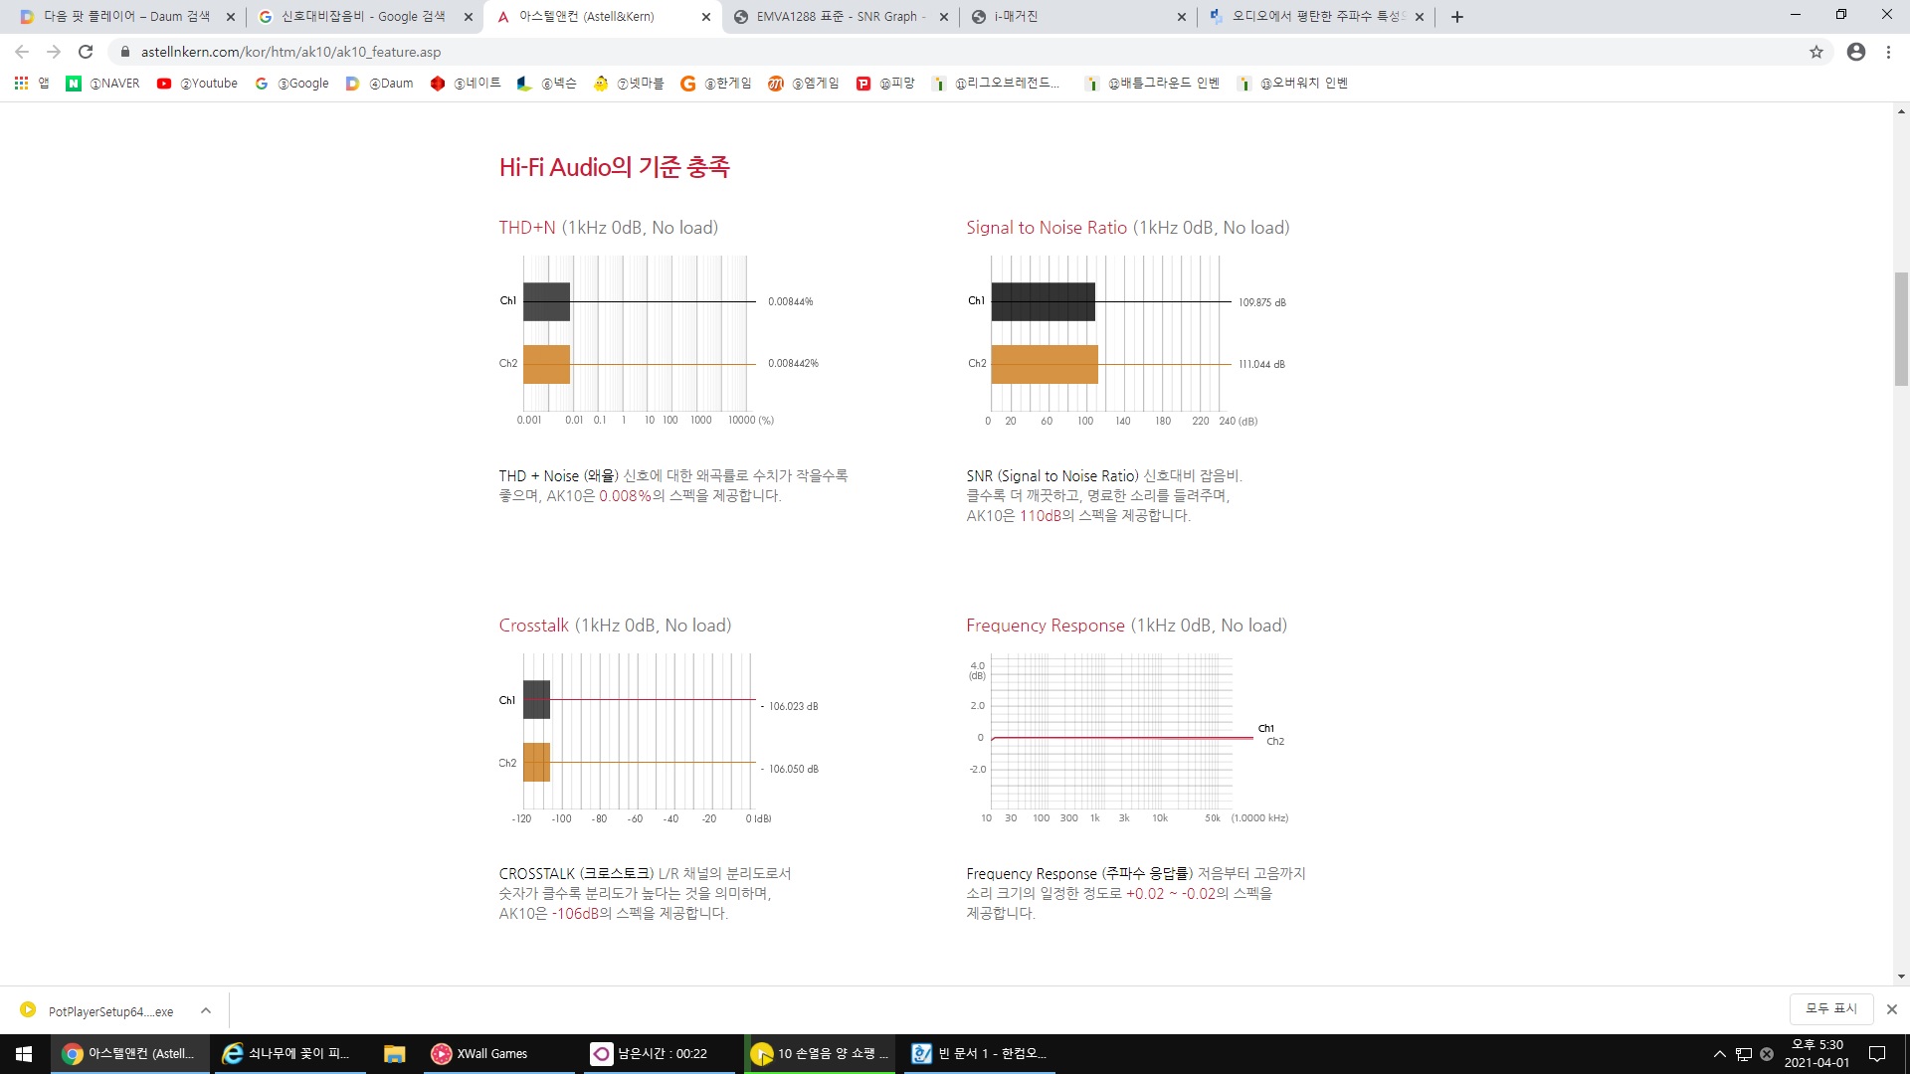
Task: Close the Daum 검색 tab
Action: (x=230, y=17)
